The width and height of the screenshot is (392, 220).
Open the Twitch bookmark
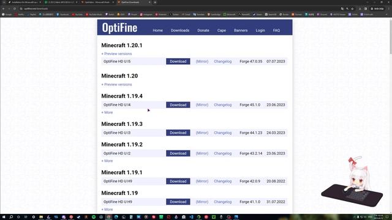pos(110,15)
